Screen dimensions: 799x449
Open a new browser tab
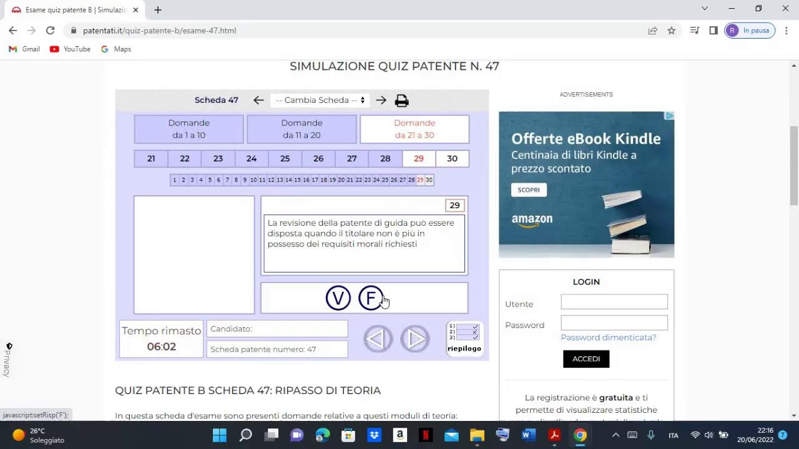coord(158,9)
